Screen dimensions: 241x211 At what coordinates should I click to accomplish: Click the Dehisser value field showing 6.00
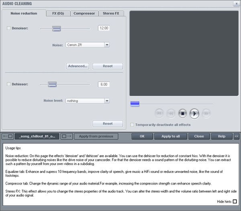104,84
